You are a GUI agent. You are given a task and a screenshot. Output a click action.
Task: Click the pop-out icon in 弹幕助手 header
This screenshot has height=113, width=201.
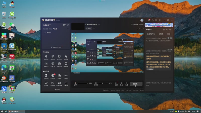[x=170, y=30]
